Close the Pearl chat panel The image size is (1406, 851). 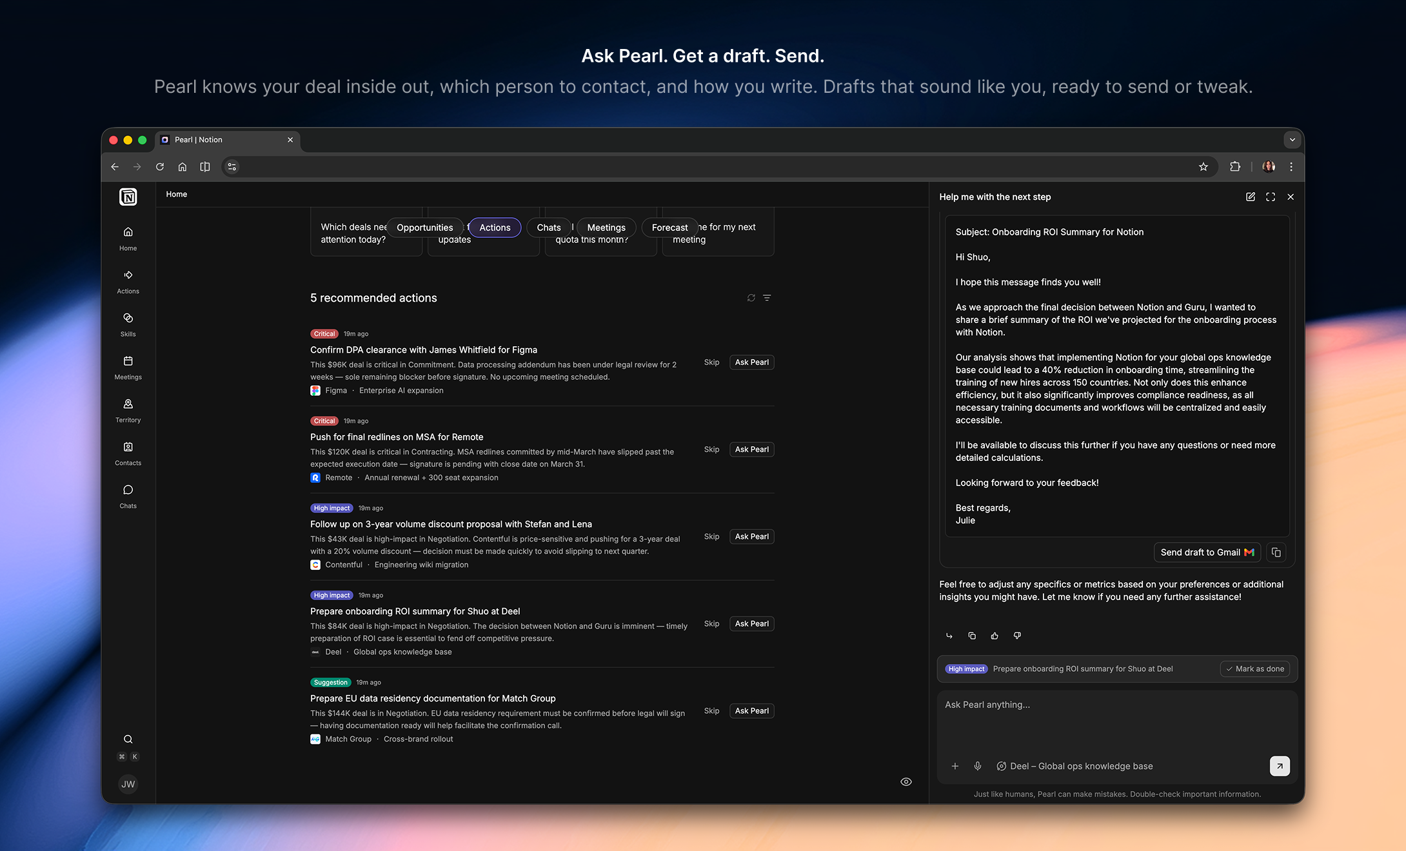1291,197
